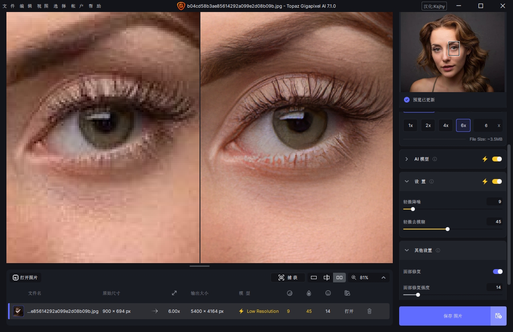Screen dimensions: 513x332
Task: Toggle 面部修复 switch
Action: pos(497,272)
